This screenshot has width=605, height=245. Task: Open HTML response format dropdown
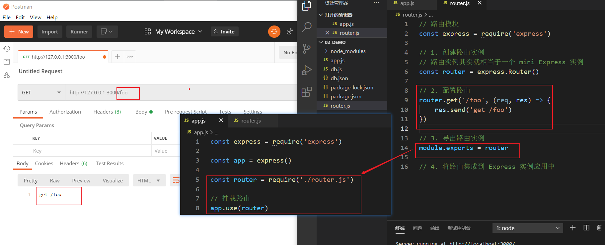(x=149, y=180)
